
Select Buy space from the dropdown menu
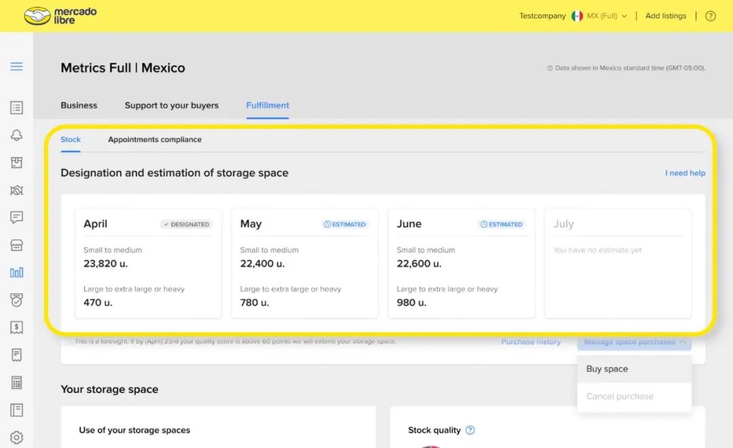(607, 369)
